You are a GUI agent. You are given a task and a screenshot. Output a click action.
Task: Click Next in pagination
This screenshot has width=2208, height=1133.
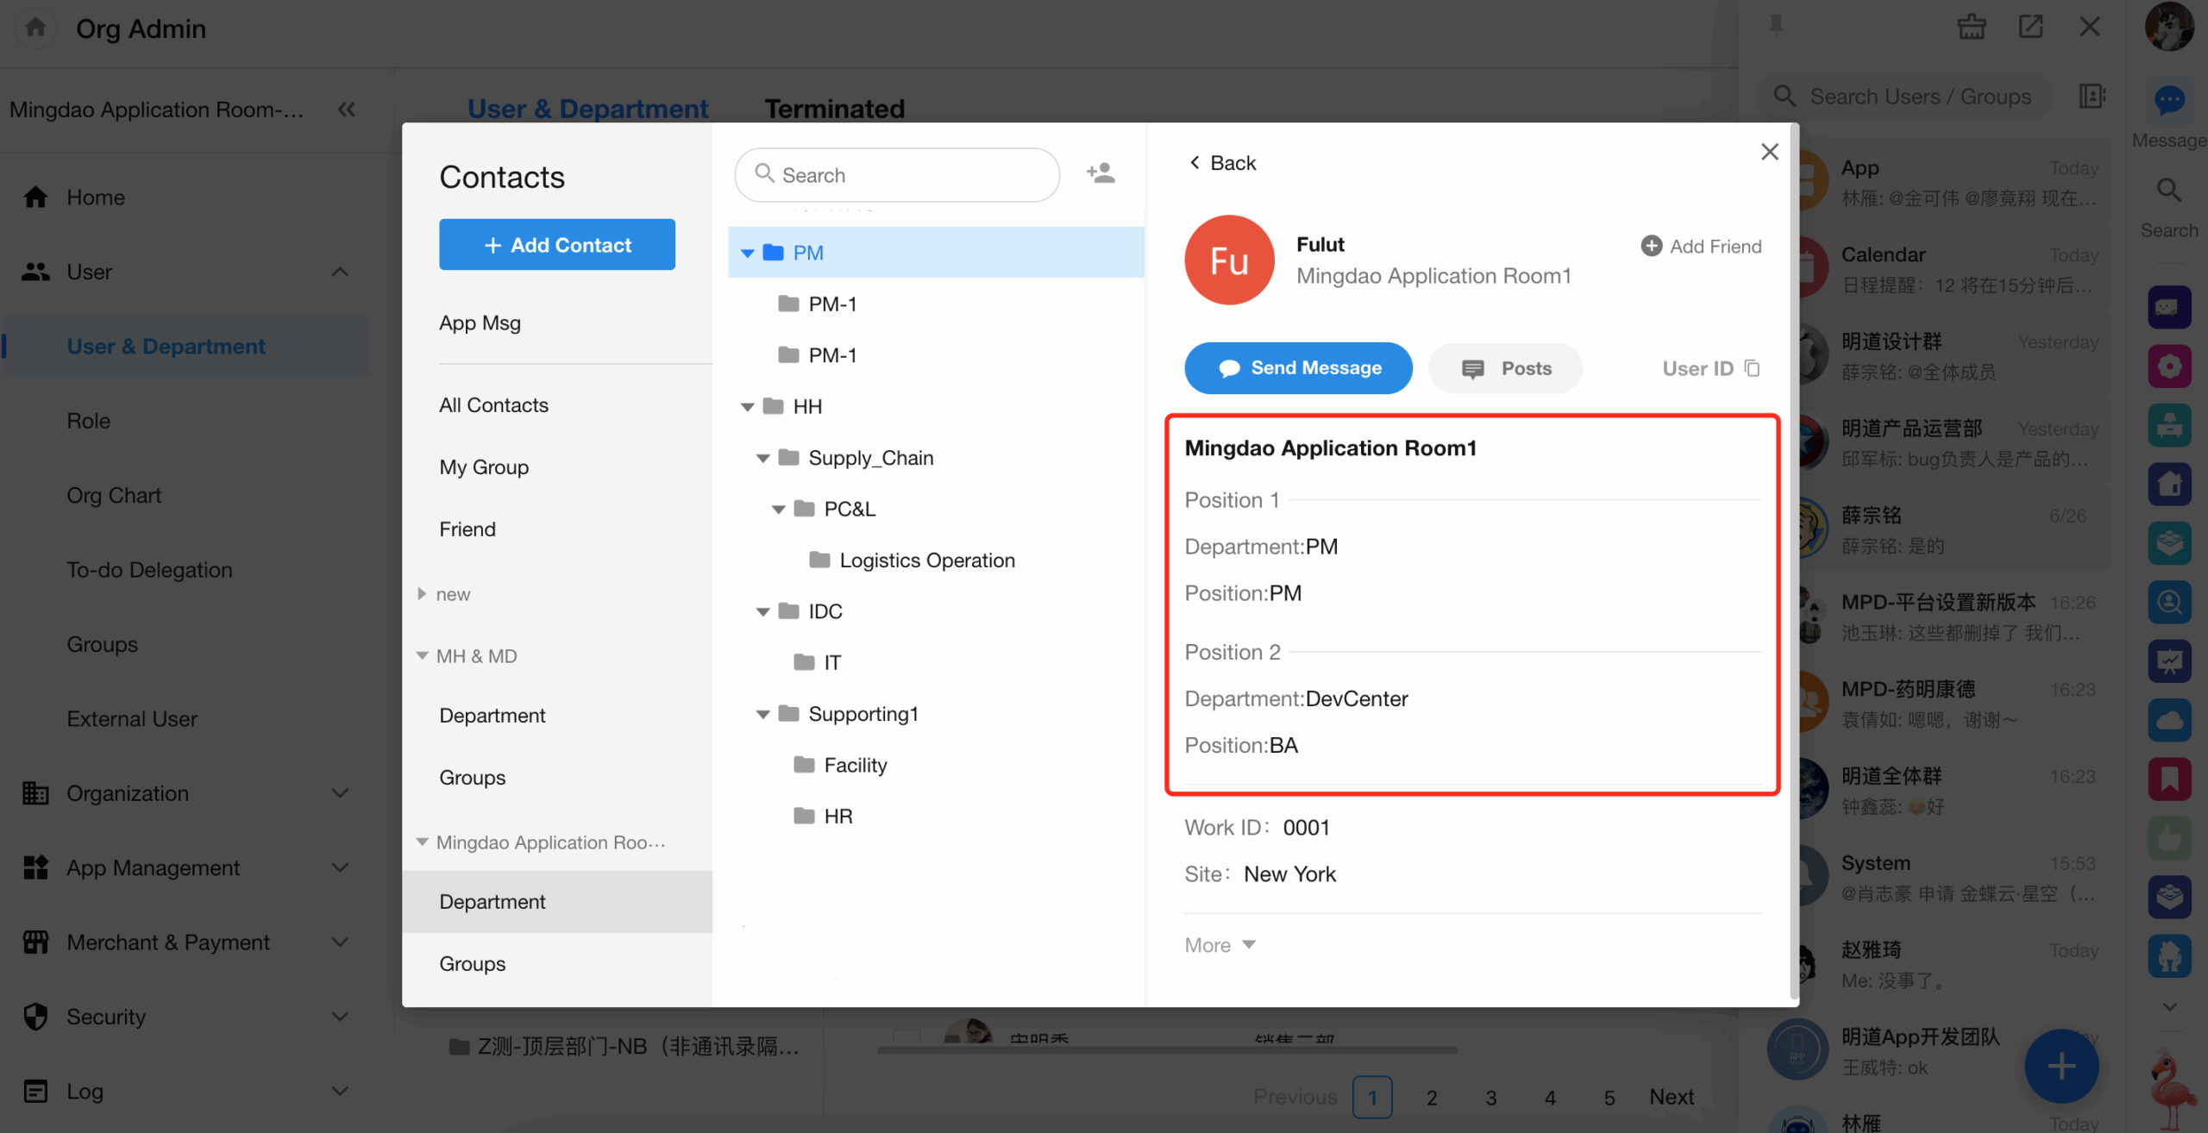[x=1672, y=1097]
